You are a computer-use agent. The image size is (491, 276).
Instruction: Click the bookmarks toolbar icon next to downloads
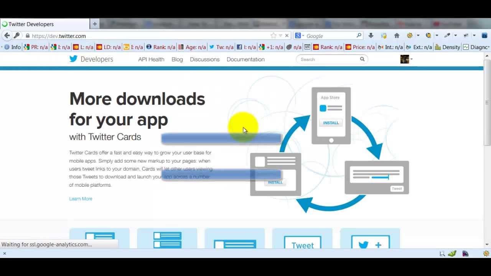pos(384,36)
